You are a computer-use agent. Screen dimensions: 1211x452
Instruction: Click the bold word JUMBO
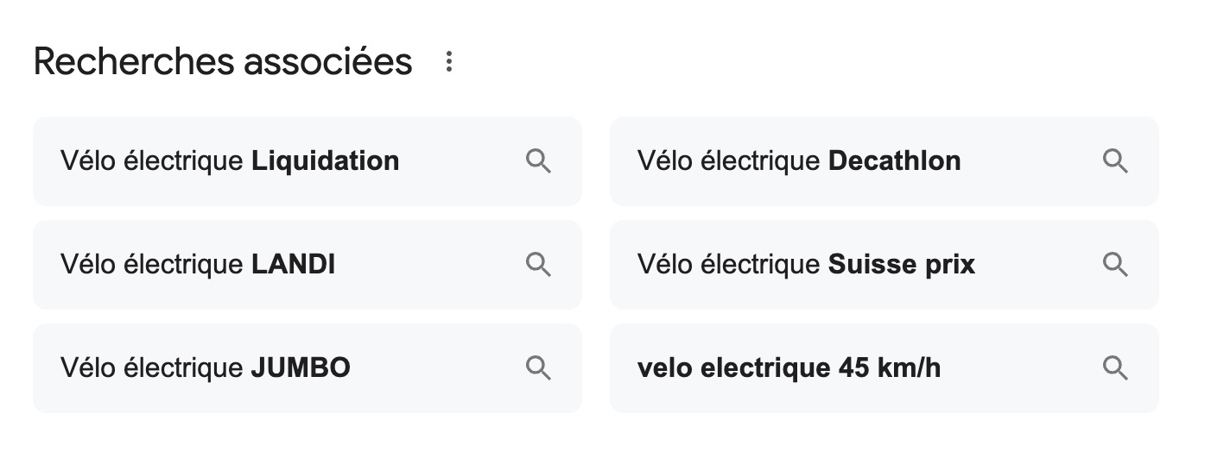point(301,368)
